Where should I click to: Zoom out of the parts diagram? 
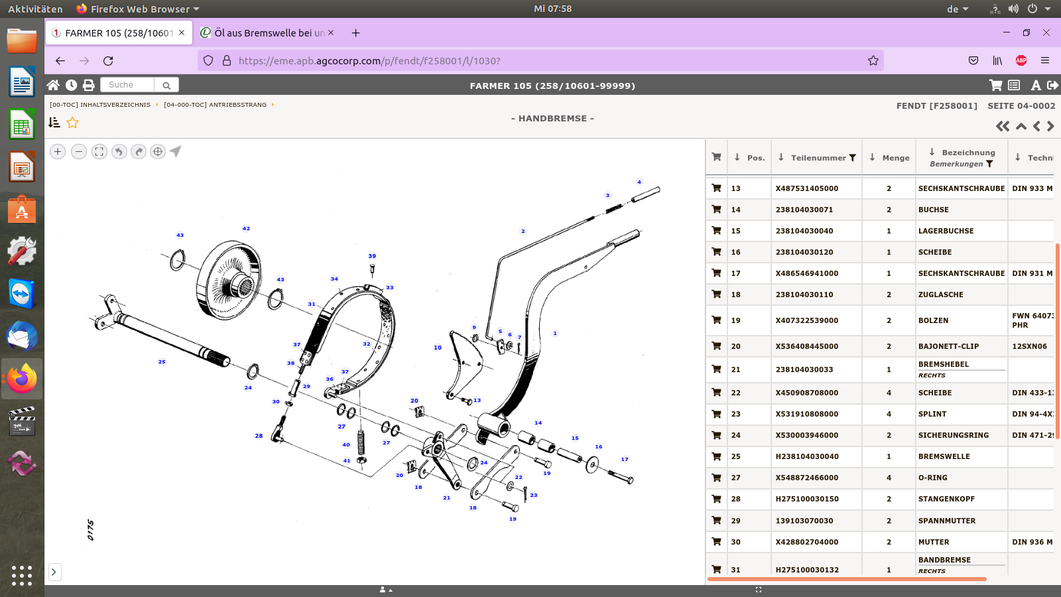pyautogui.click(x=79, y=152)
